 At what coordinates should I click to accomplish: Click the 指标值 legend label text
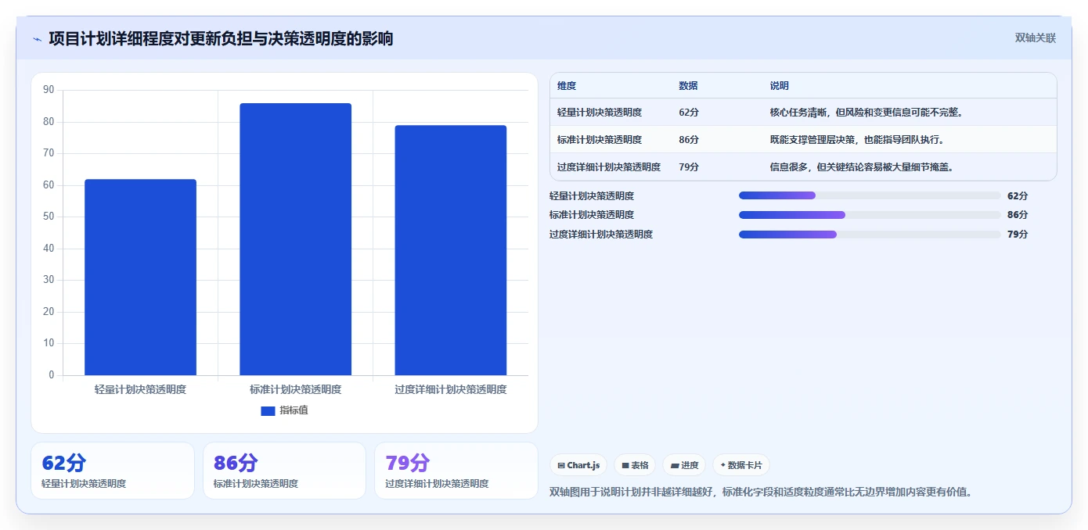(x=294, y=410)
